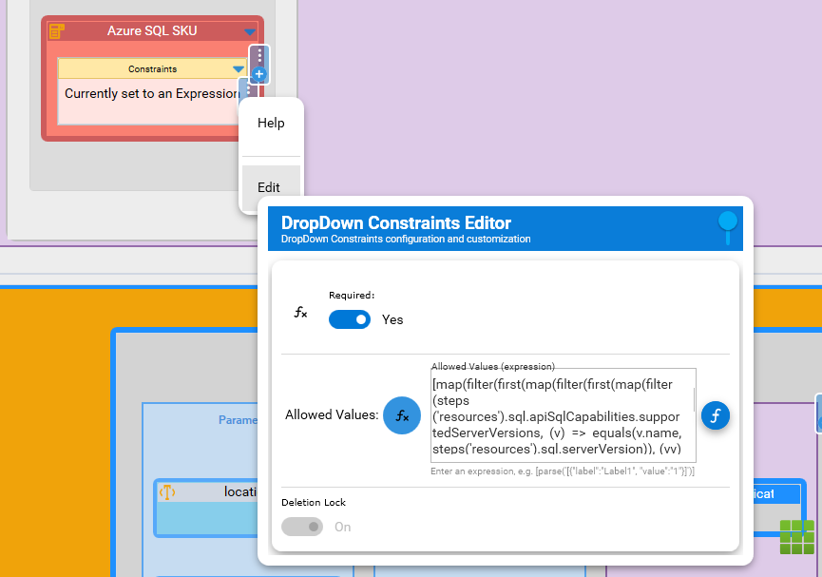This screenshot has width=822, height=577.
Task: Collapse the Constraints section arrow
Action: point(238,69)
